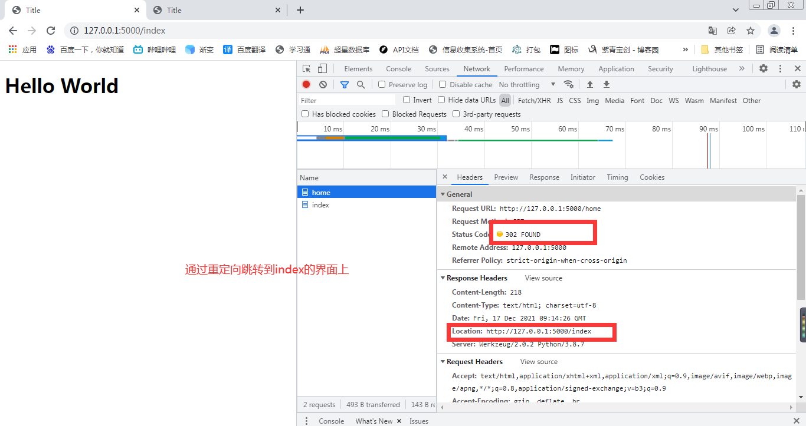The width and height of the screenshot is (806, 426).
Task: Open the Cookies tab
Action: 652,177
